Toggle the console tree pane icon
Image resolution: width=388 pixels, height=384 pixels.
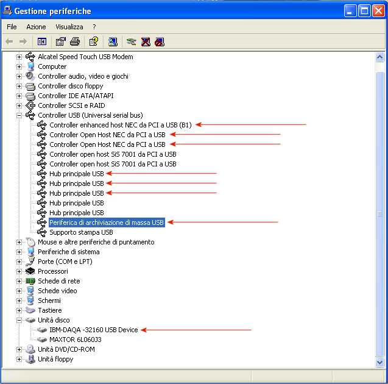click(42, 41)
